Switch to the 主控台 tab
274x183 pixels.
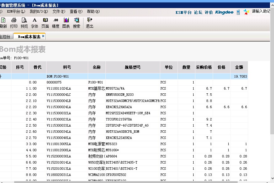(5, 37)
